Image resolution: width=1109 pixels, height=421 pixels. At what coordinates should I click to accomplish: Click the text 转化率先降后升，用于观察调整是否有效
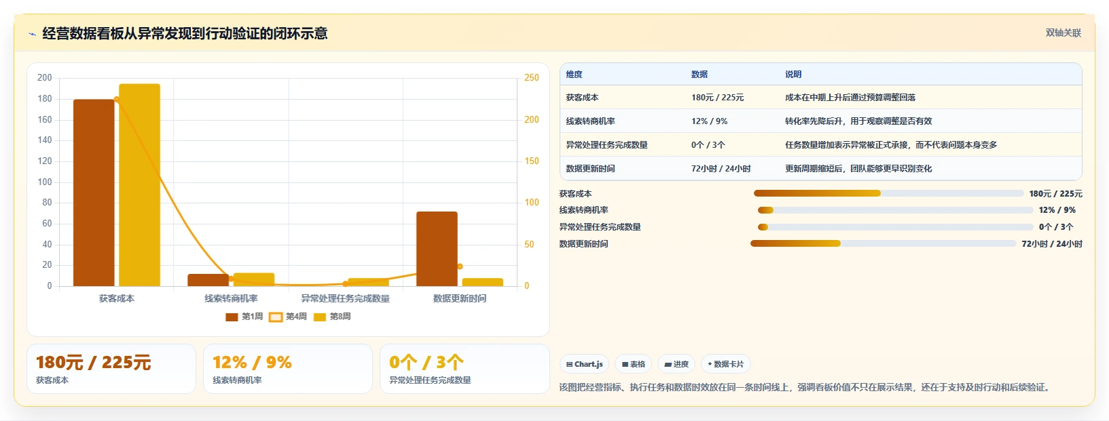858,121
